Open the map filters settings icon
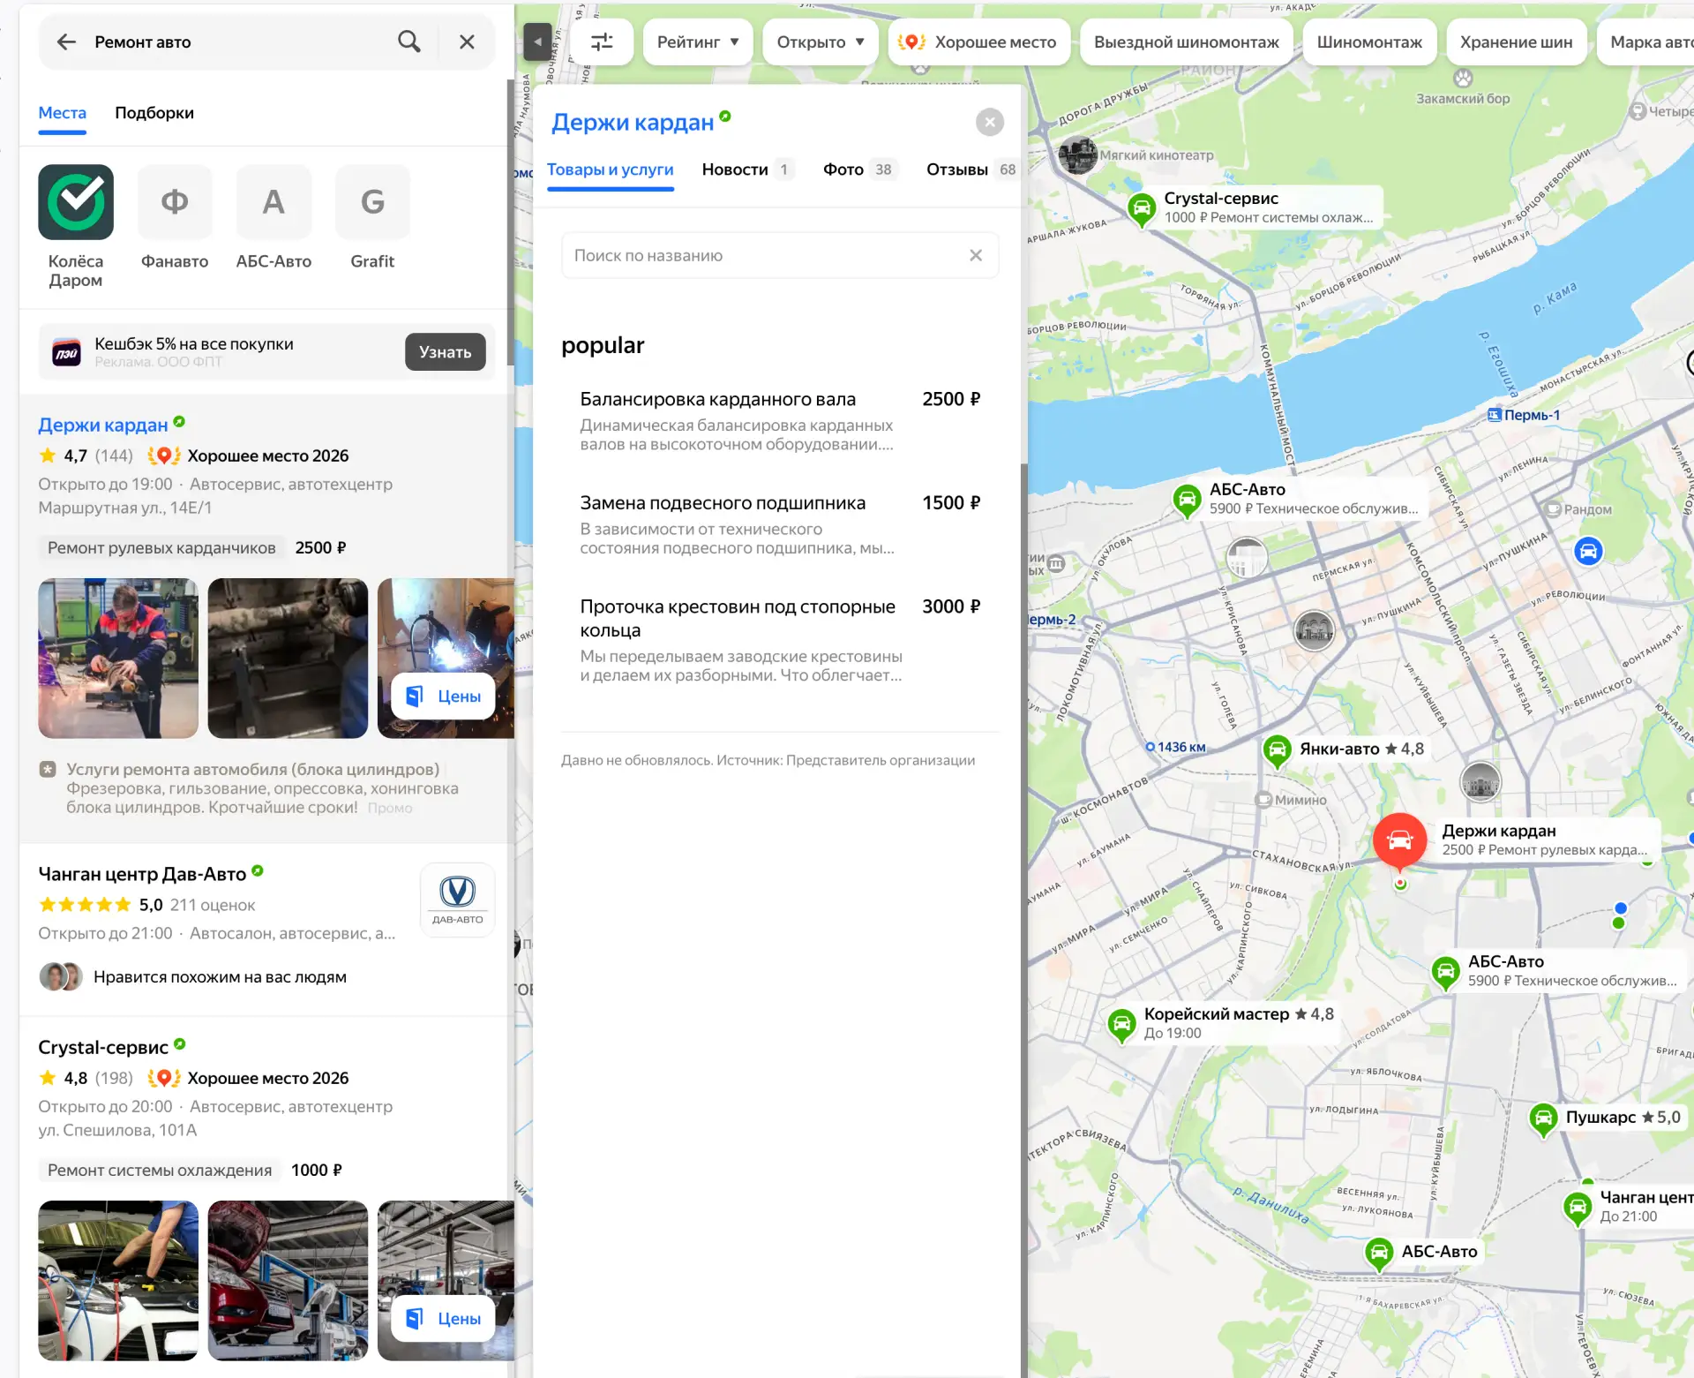Viewport: 1694px width, 1378px height. point(602,41)
